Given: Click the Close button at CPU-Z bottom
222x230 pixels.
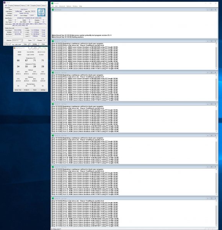Looking at the screenshot, I should click(43, 44).
